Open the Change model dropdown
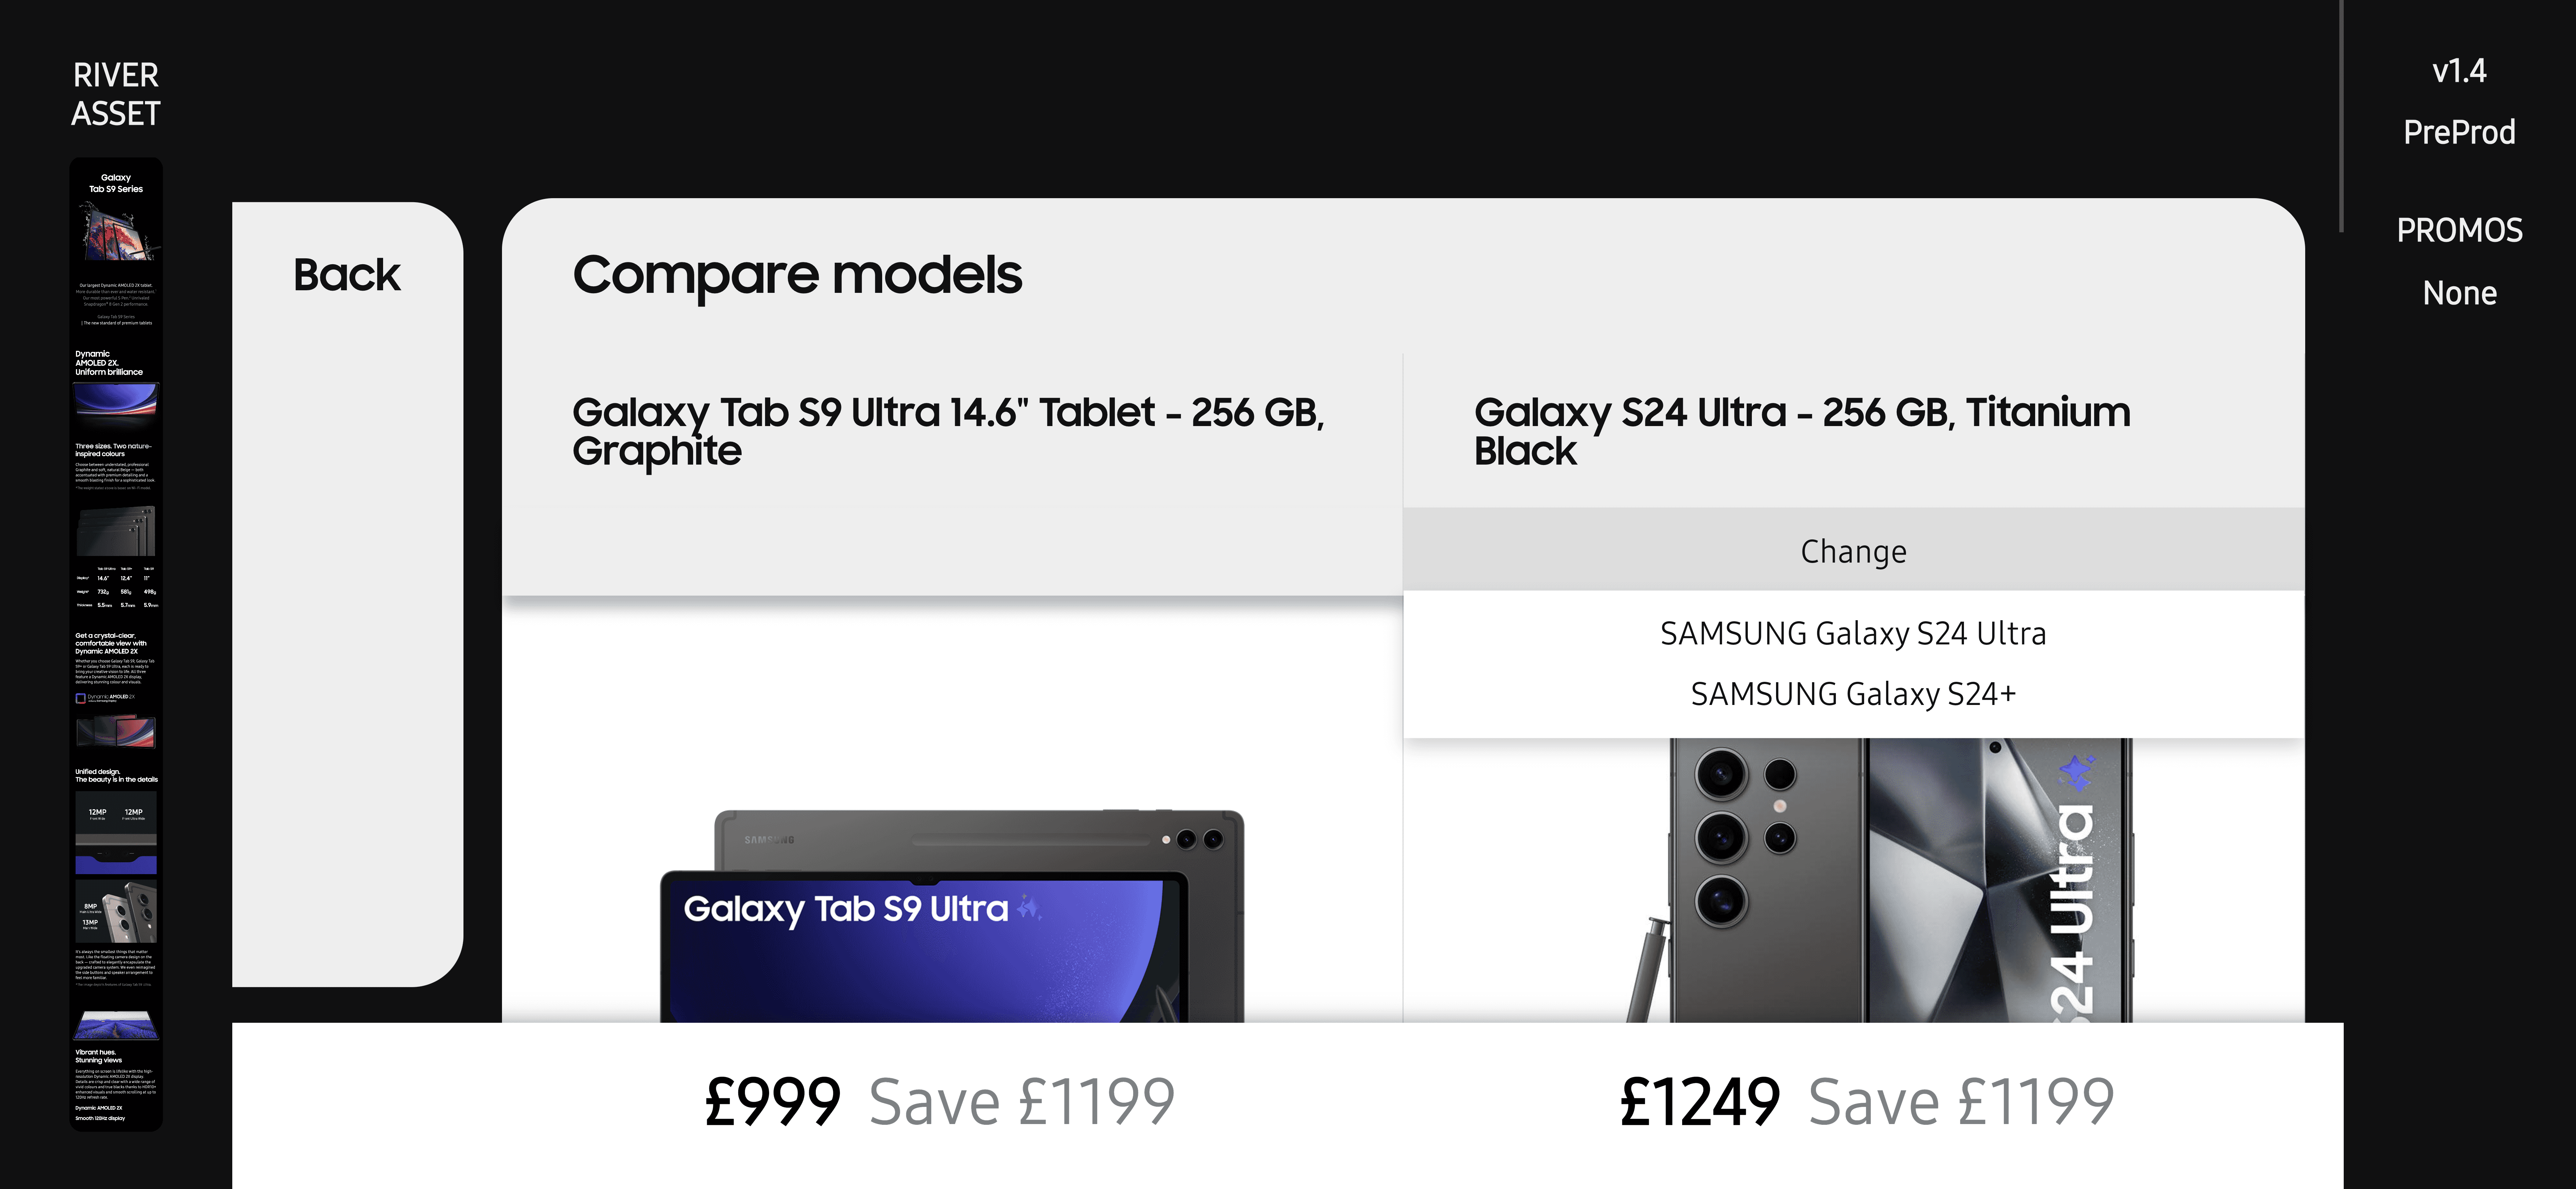2576x1189 pixels. pyautogui.click(x=1853, y=551)
